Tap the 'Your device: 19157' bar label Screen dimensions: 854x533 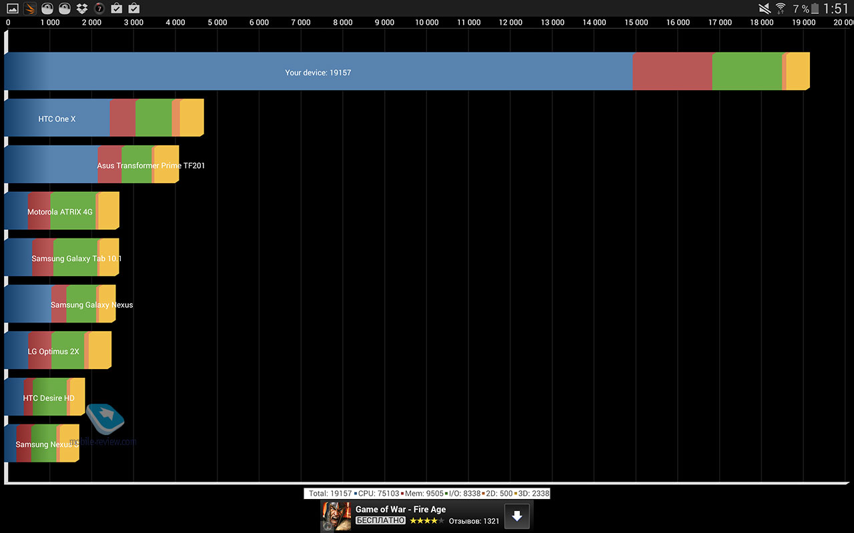click(x=318, y=73)
